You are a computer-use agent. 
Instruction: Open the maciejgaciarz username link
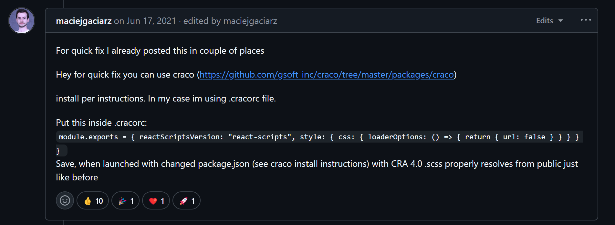tap(84, 21)
